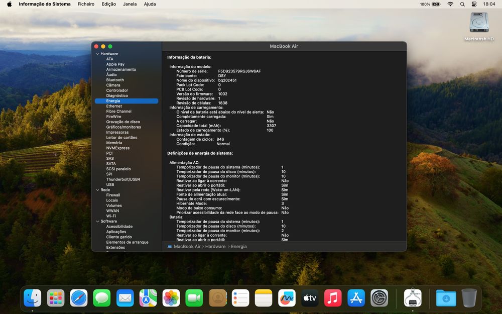Click the Wi-Fi status icon in menu bar

[450, 4]
